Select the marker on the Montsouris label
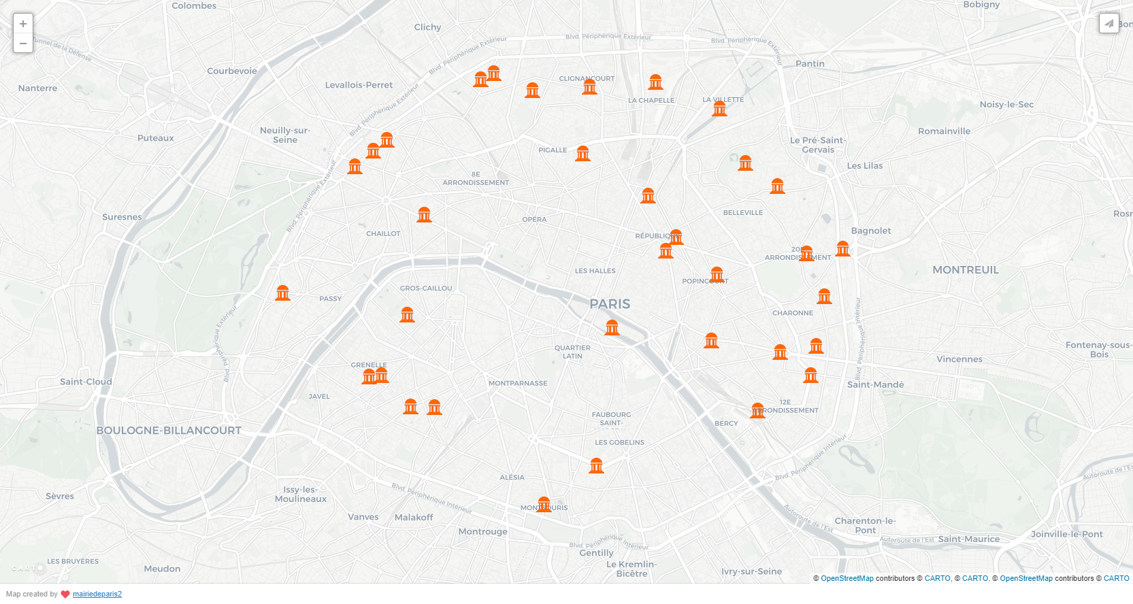Viewport: 1133px width, 604px height. click(544, 504)
